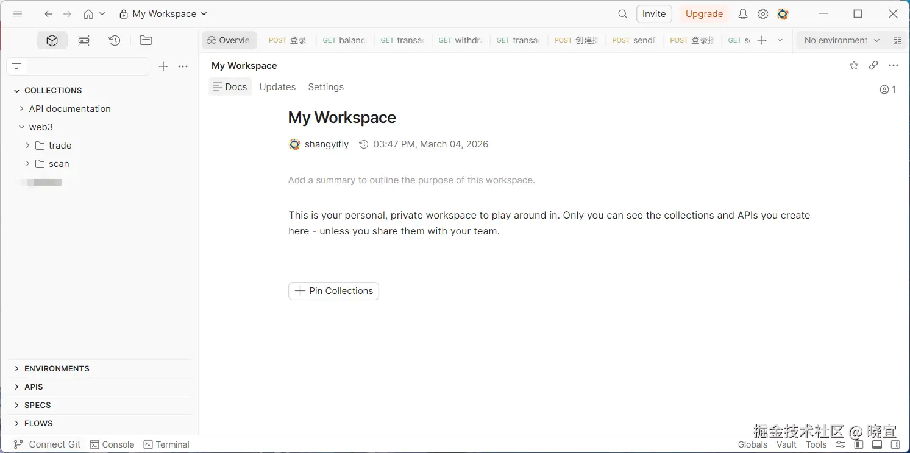Open settings gear icon
The height and width of the screenshot is (453, 910).
(x=763, y=14)
